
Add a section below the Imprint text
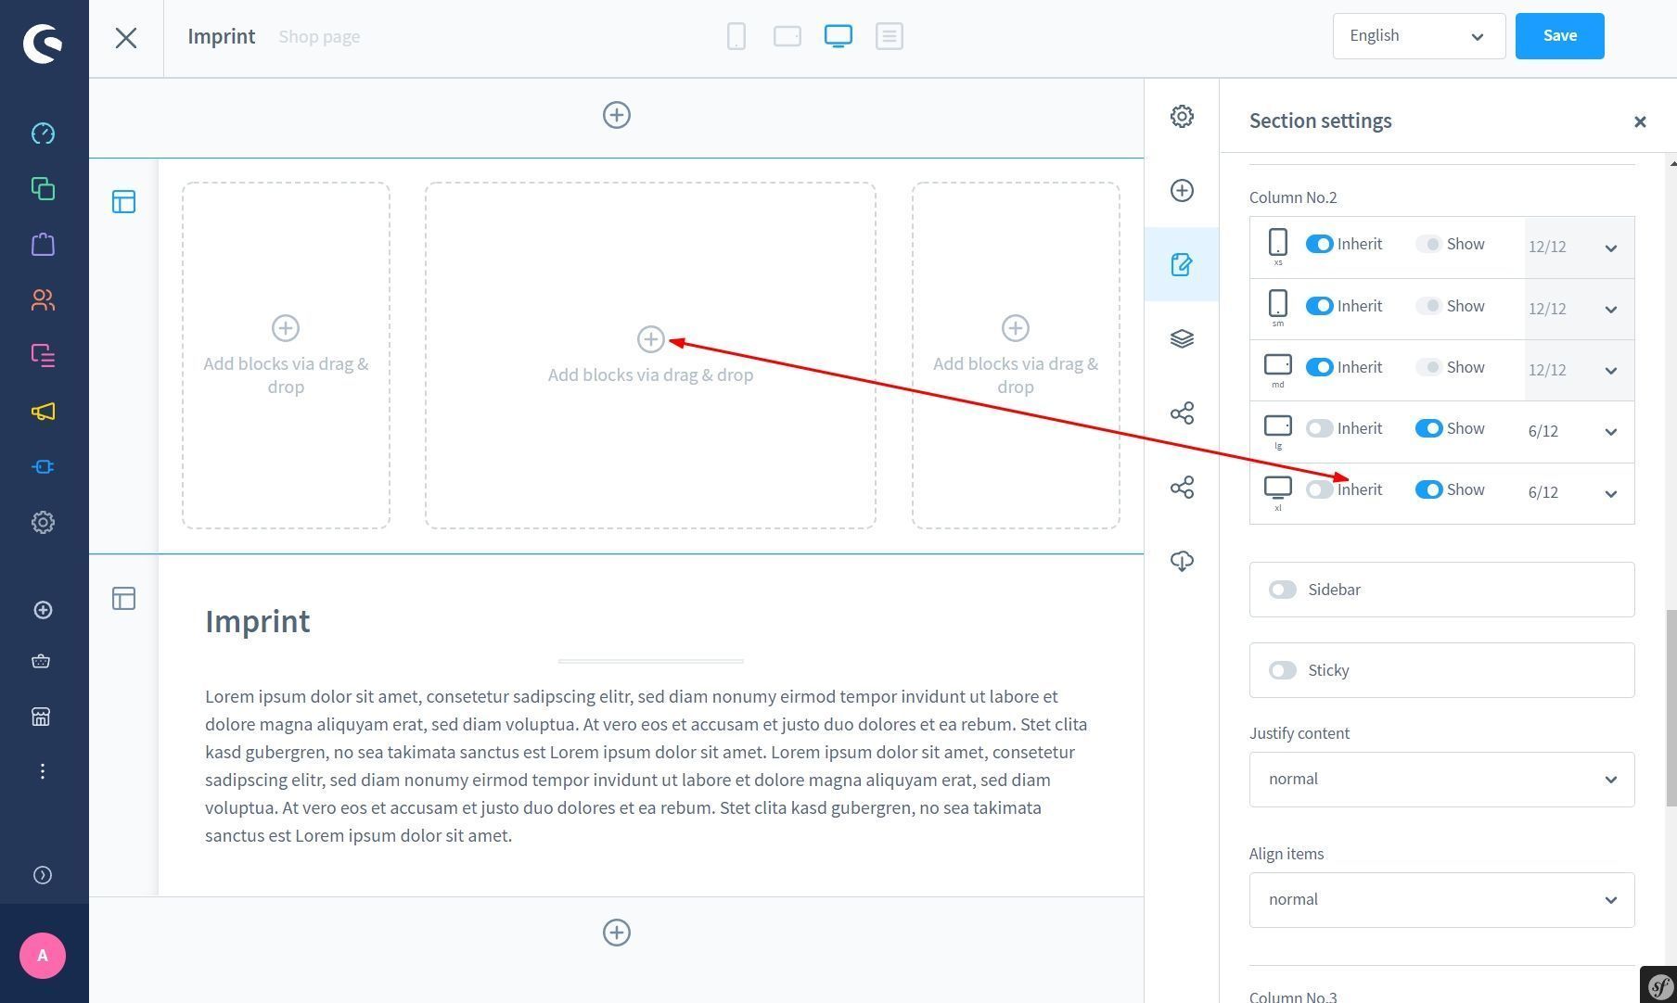point(617,933)
